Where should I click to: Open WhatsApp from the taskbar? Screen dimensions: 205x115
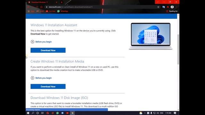pyautogui.click(x=58, y=113)
